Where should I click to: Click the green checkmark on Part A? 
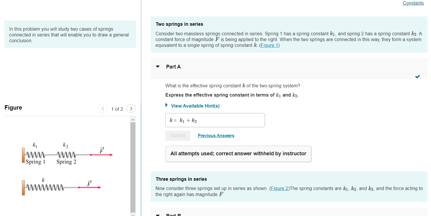[x=417, y=77]
